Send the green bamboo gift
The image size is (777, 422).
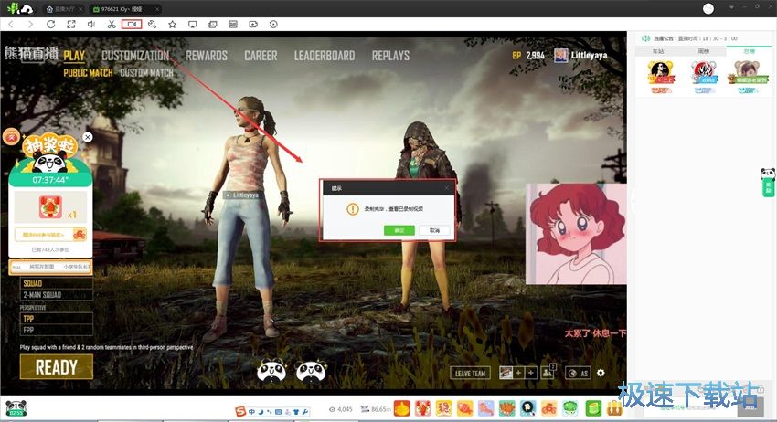coord(593,408)
